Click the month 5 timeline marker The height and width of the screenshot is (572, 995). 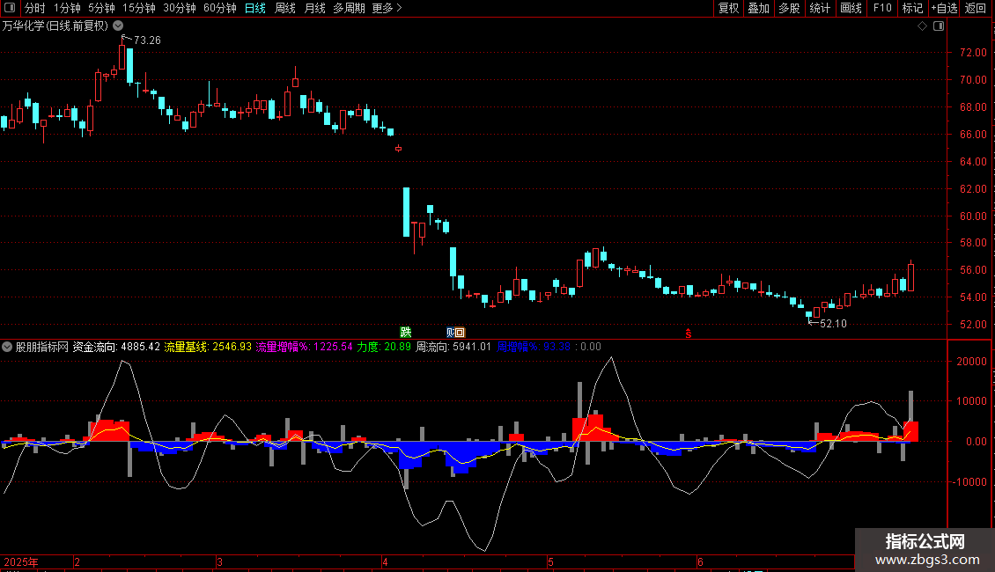pos(550,561)
